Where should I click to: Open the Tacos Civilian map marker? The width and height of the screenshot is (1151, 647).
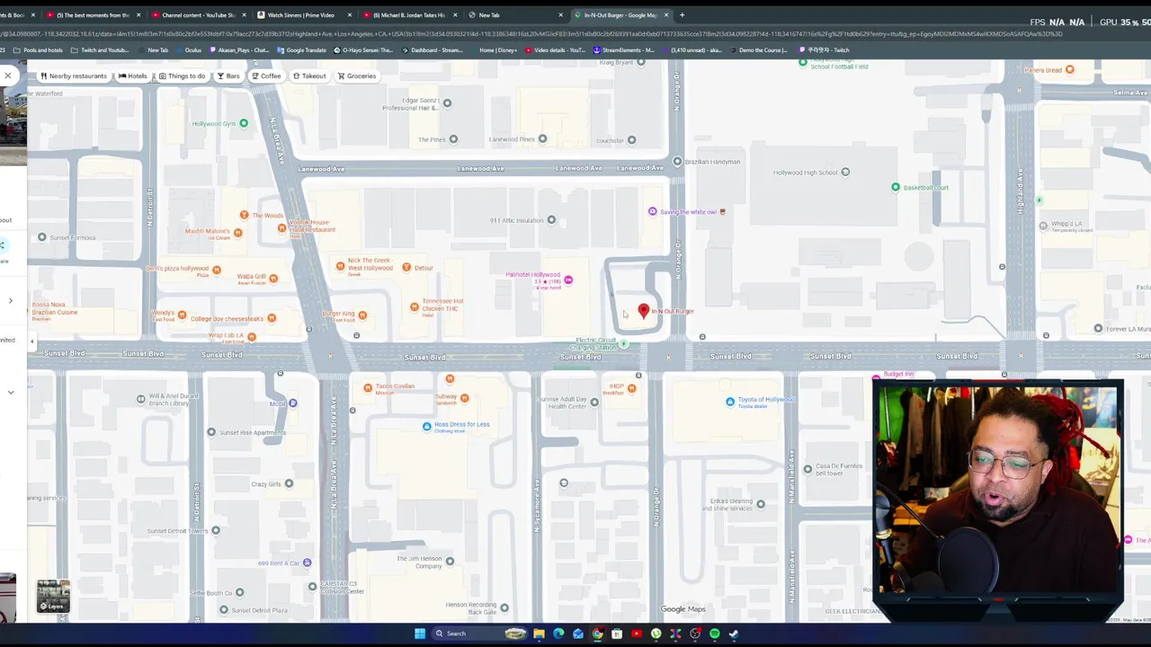click(x=368, y=388)
